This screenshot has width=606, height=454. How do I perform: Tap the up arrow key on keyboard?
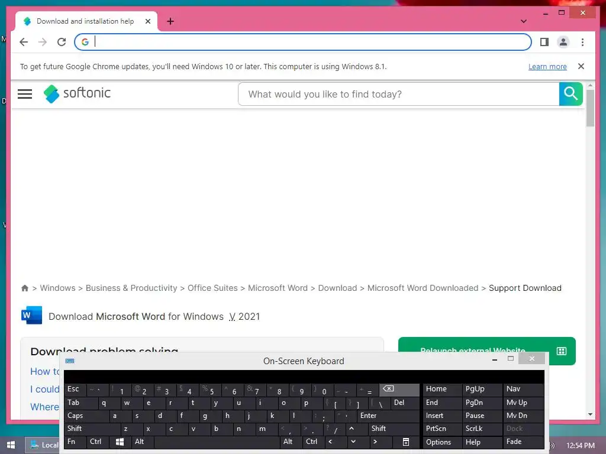point(352,429)
